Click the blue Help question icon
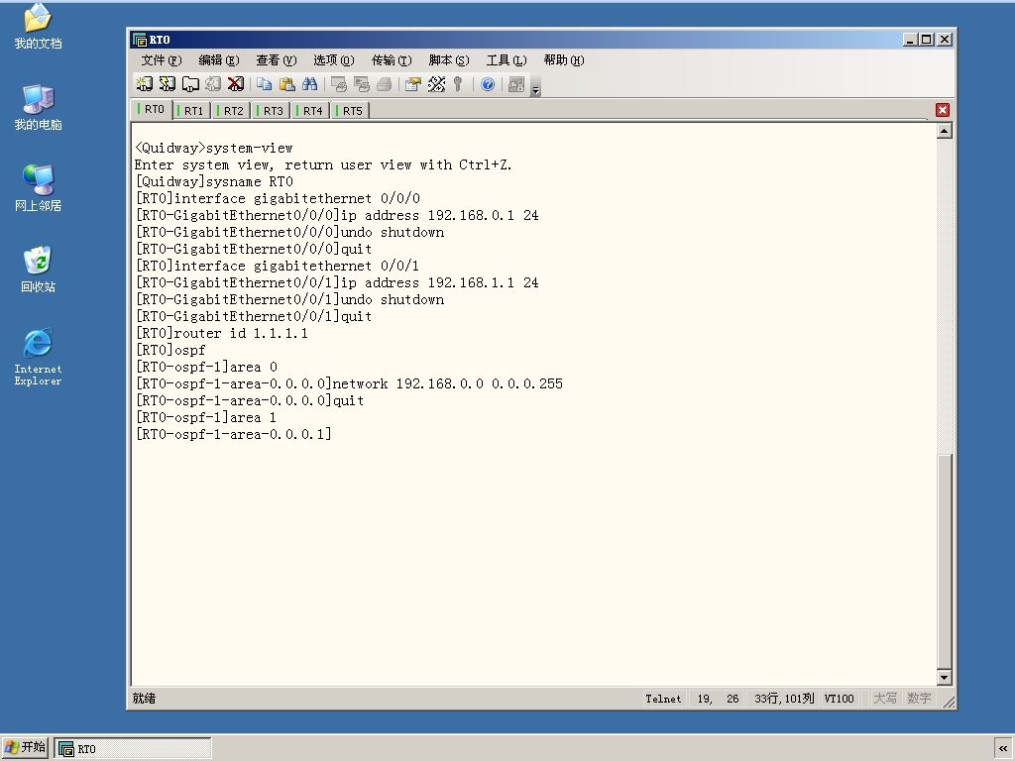Screen dimensions: 1015x761 tap(488, 84)
